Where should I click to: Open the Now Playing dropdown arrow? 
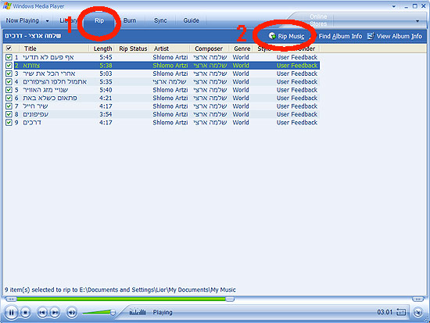click(48, 21)
